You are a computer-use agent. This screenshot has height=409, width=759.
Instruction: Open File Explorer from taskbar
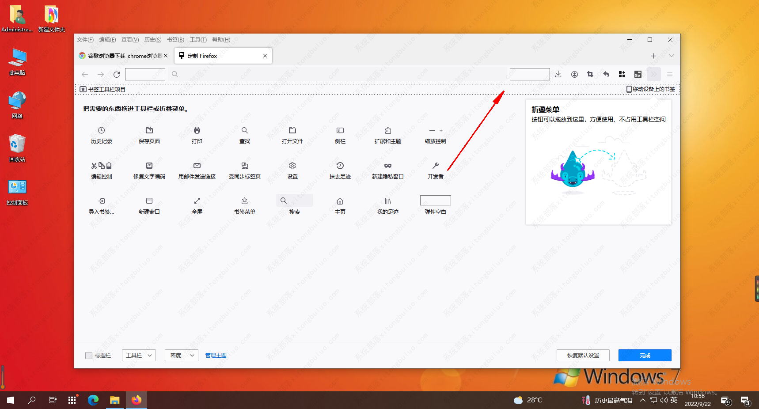point(115,400)
